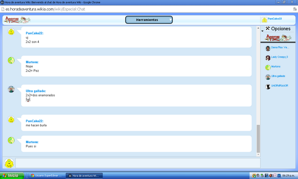
Task: Click the security shield tray icon with green check
Action: 254,176
